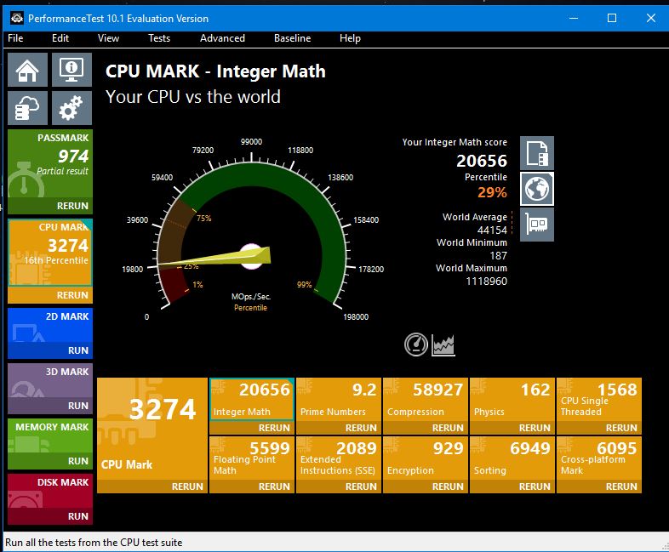Image resolution: width=669 pixels, height=552 pixels.
Task: Open the Help menu
Action: (350, 38)
